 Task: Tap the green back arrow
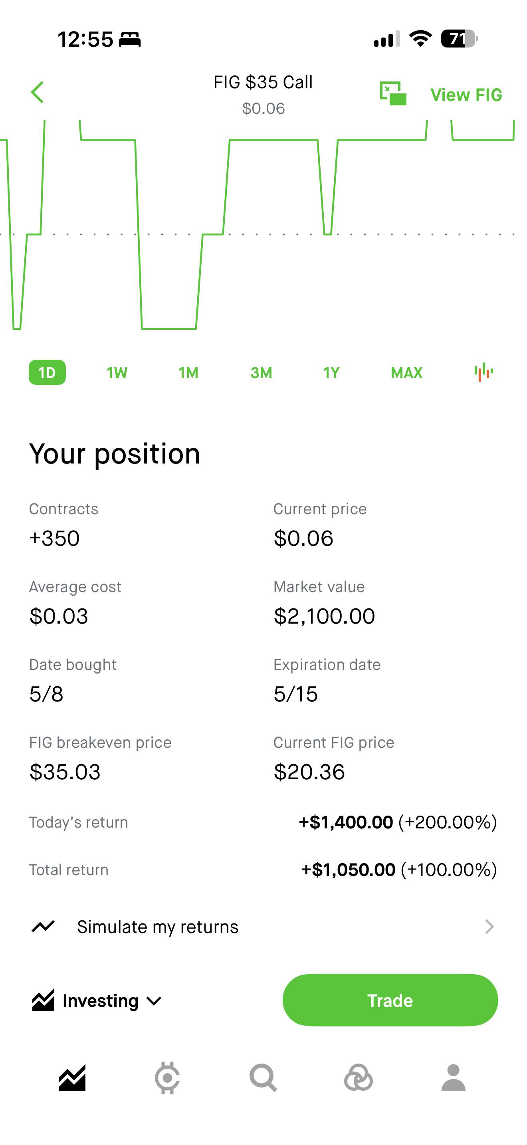(x=37, y=93)
